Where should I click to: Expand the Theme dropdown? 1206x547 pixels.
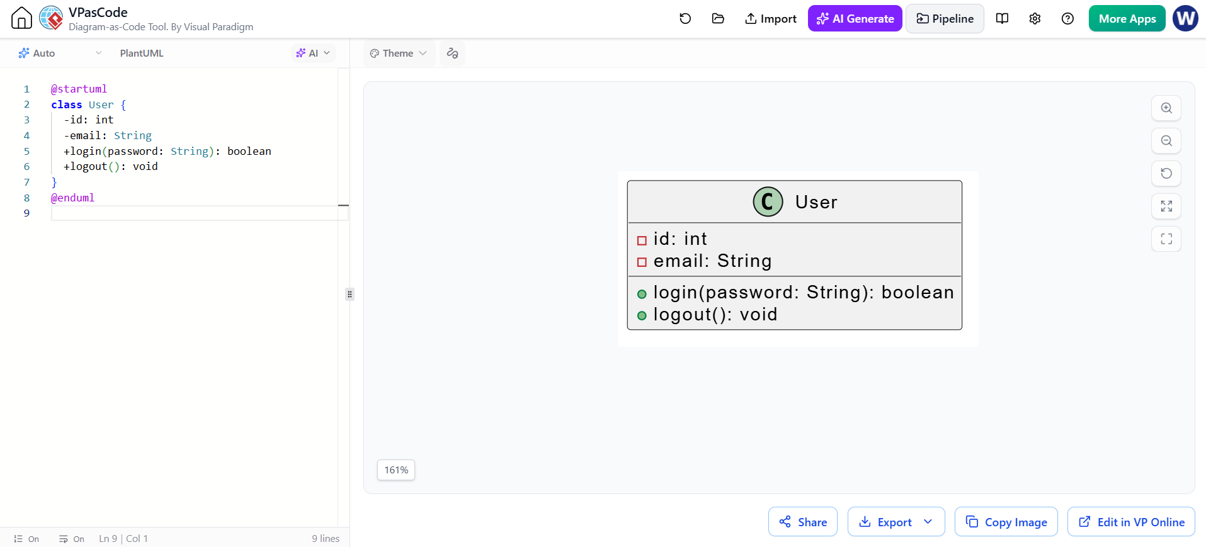pos(399,54)
